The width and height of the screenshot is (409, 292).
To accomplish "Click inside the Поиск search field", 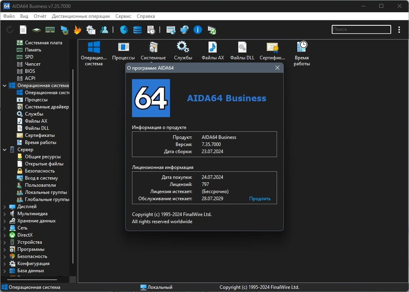I will (x=361, y=29).
